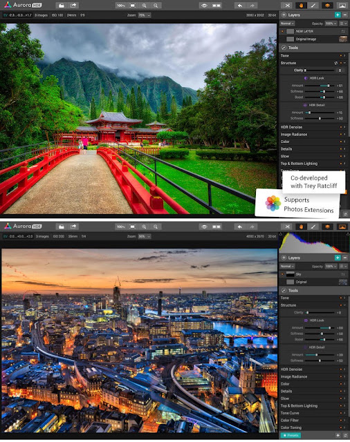This screenshot has height=442, width=350.
Task: Click the histogram graph in city window
Action: 314,242
